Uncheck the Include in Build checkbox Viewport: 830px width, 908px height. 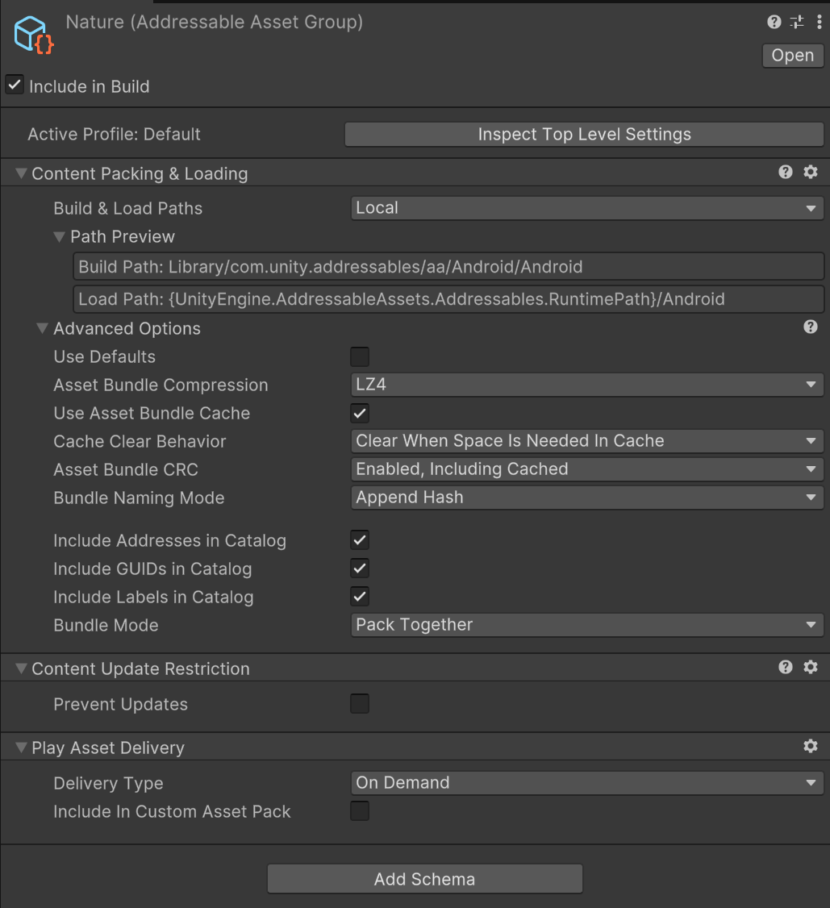(14, 84)
